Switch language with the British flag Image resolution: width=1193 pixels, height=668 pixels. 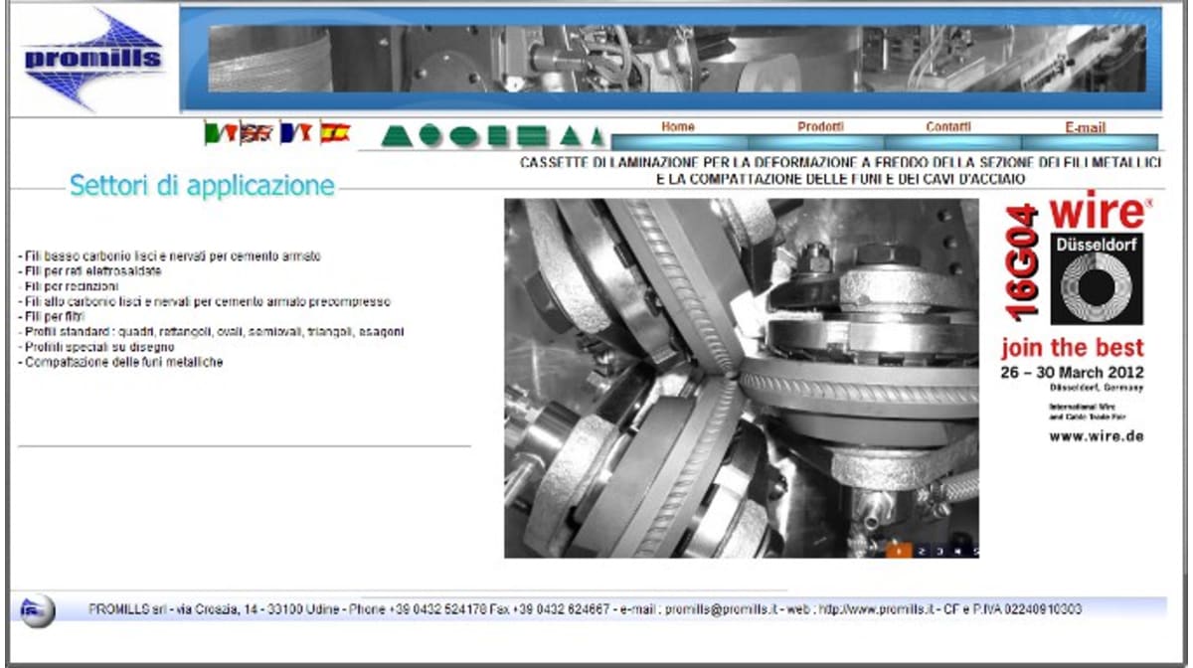click(256, 133)
